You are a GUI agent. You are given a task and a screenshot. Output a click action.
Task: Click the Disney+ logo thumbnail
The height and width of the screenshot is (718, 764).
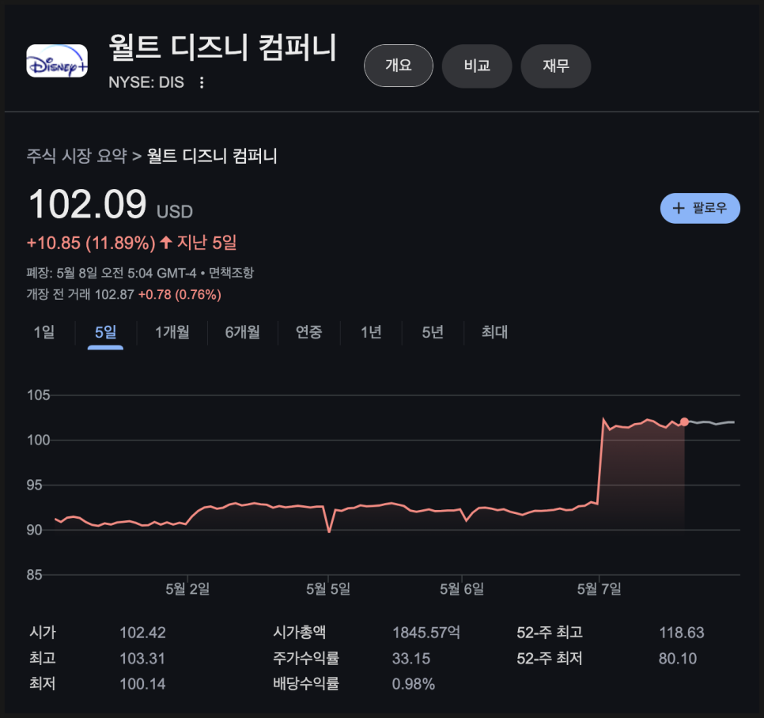point(57,61)
